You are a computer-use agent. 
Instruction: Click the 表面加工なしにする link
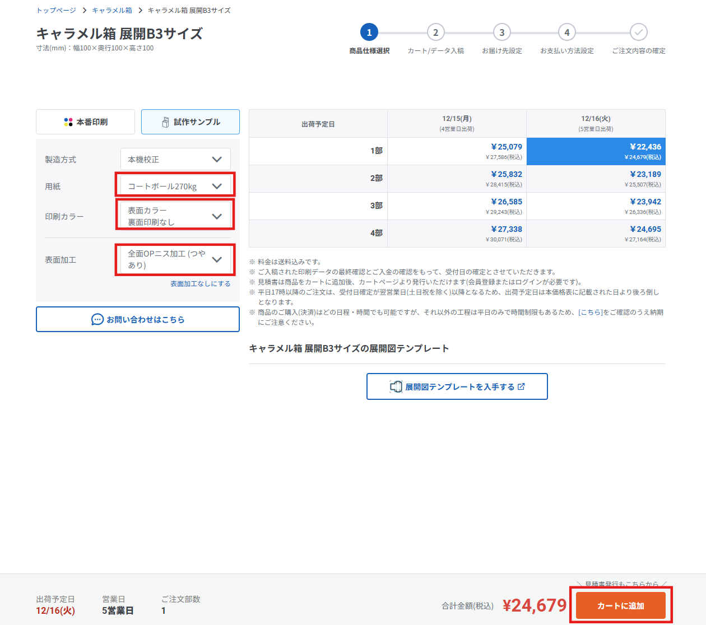pyautogui.click(x=201, y=283)
